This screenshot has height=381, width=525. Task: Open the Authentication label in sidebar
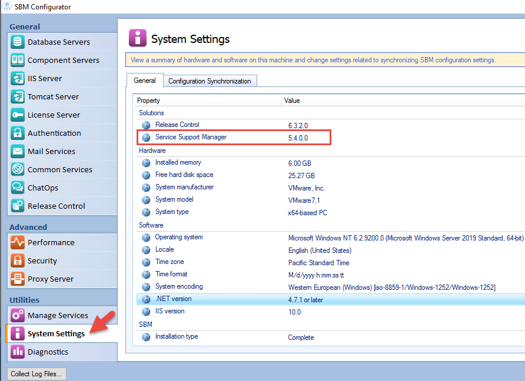tap(54, 133)
